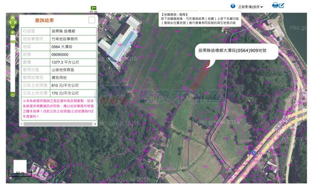The height and width of the screenshot is (191, 315).
Task: Open the 正射影像 basemap dropdown
Action: point(250,7)
